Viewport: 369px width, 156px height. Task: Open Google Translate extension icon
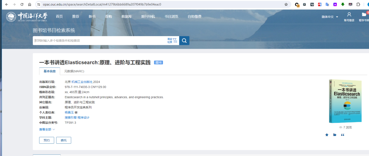(327, 4)
